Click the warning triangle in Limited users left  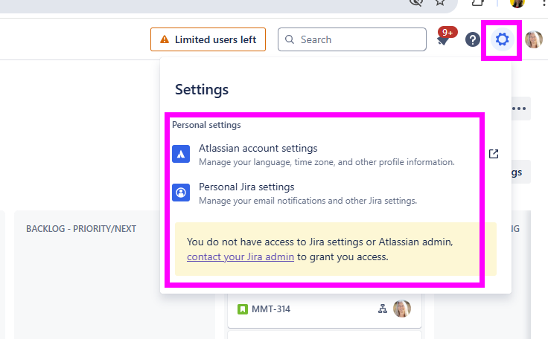pyautogui.click(x=165, y=39)
